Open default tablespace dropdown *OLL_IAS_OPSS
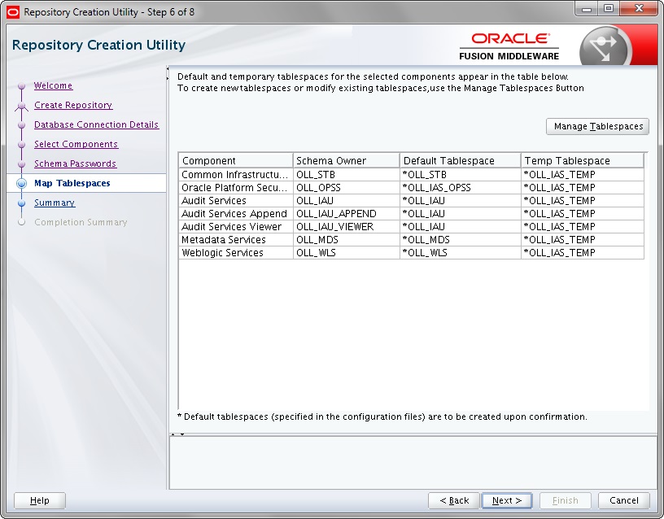664x519 pixels. (x=461, y=188)
